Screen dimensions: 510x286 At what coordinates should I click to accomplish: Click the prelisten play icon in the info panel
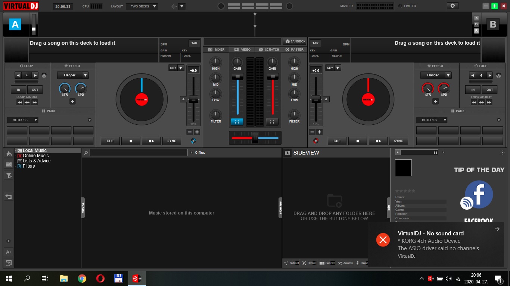398,152
